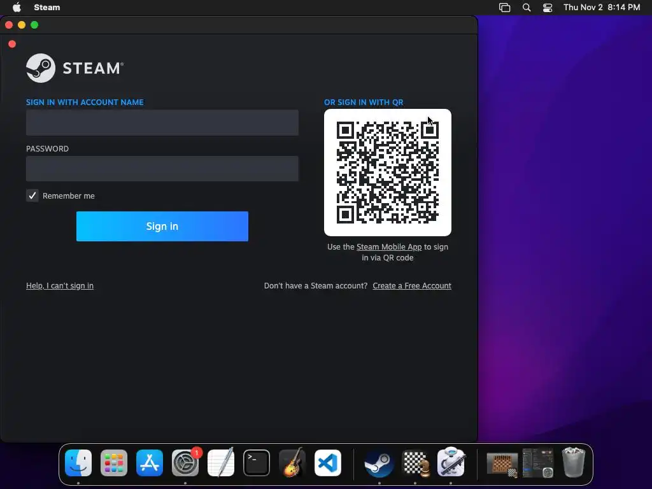Open Visual Studio Code from the Dock
Screen dimensions: 652x489
(328, 463)
